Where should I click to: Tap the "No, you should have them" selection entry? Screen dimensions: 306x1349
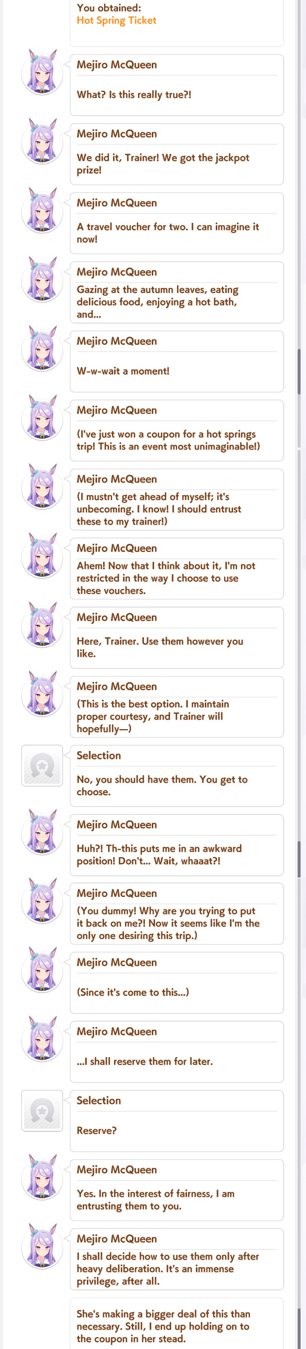(177, 776)
